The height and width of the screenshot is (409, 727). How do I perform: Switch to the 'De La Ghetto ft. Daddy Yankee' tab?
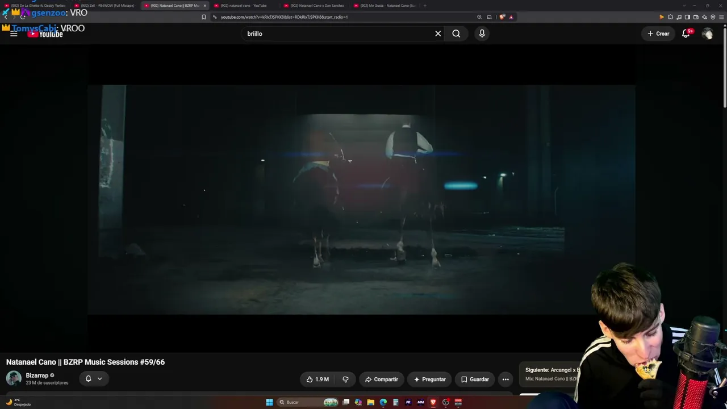click(35, 6)
